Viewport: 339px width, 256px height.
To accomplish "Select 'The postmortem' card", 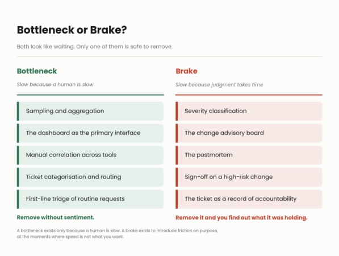I will click(249, 155).
